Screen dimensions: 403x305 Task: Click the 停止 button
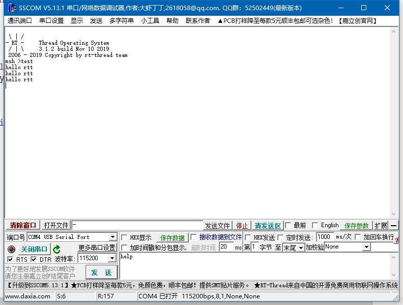242,226
